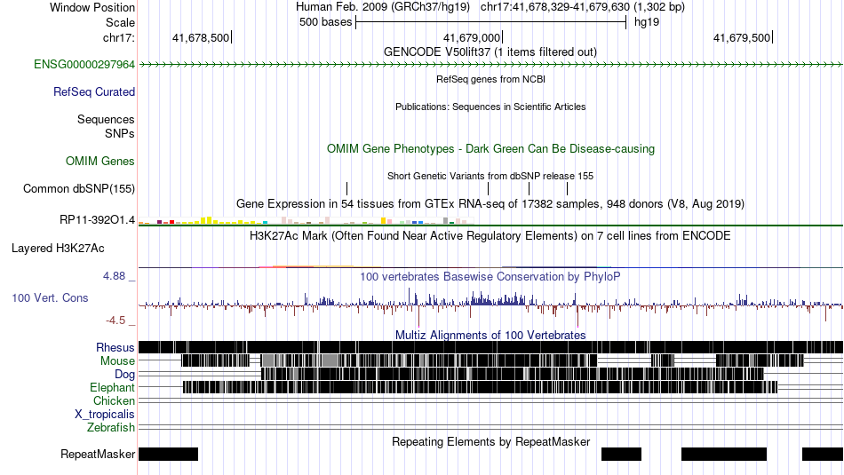The width and height of the screenshot is (844, 475).
Task: Click the Mouse alignment row label
Action: pyautogui.click(x=117, y=361)
